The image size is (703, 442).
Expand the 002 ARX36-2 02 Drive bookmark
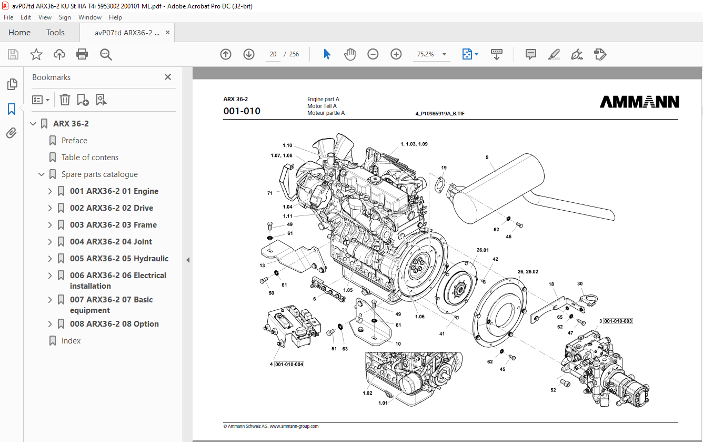coord(50,208)
